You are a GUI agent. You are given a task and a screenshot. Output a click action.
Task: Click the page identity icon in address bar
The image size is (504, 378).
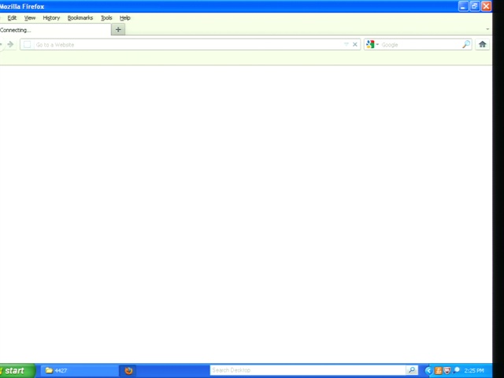(x=28, y=44)
